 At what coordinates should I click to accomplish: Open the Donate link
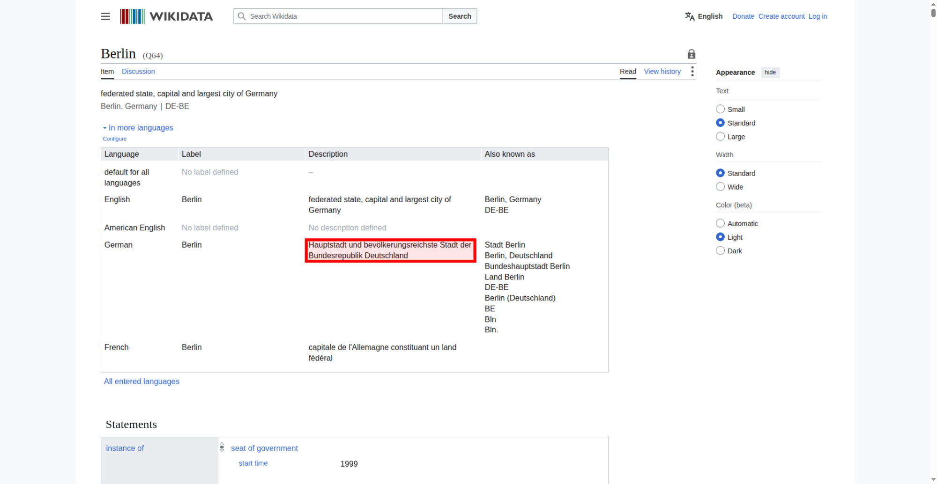tap(743, 16)
